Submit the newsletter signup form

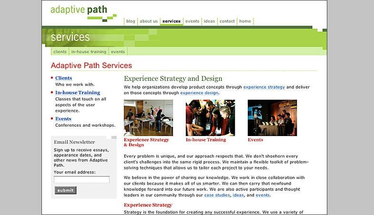click(x=66, y=190)
